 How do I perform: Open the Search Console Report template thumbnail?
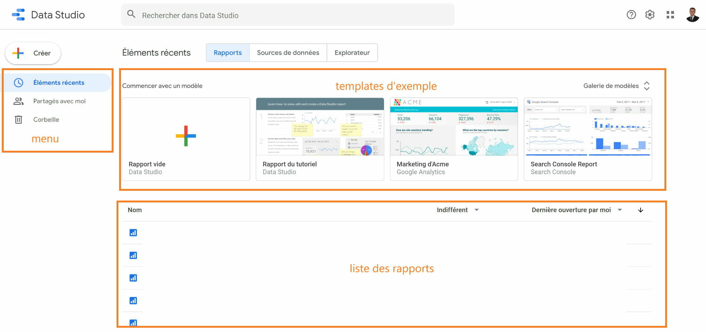click(588, 127)
